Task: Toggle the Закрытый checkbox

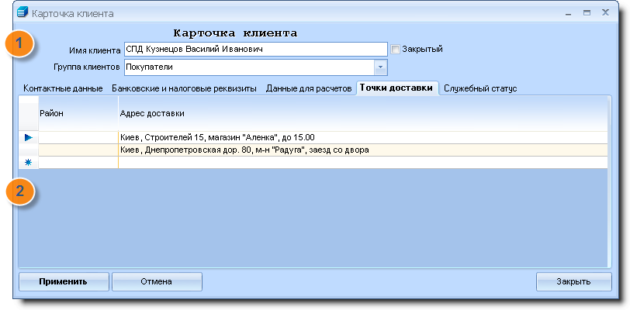Action: tap(396, 50)
